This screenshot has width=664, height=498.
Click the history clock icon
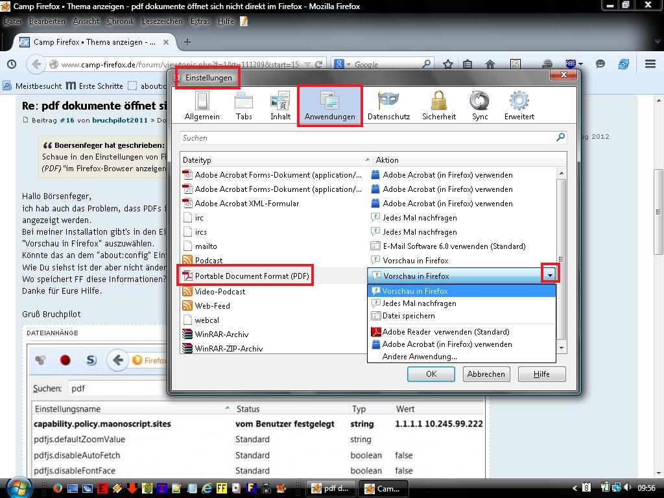point(12,64)
